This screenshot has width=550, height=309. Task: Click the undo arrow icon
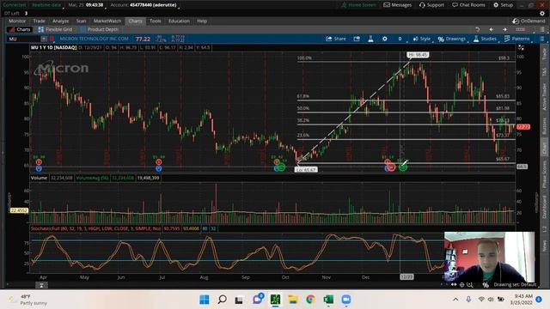click(477, 29)
